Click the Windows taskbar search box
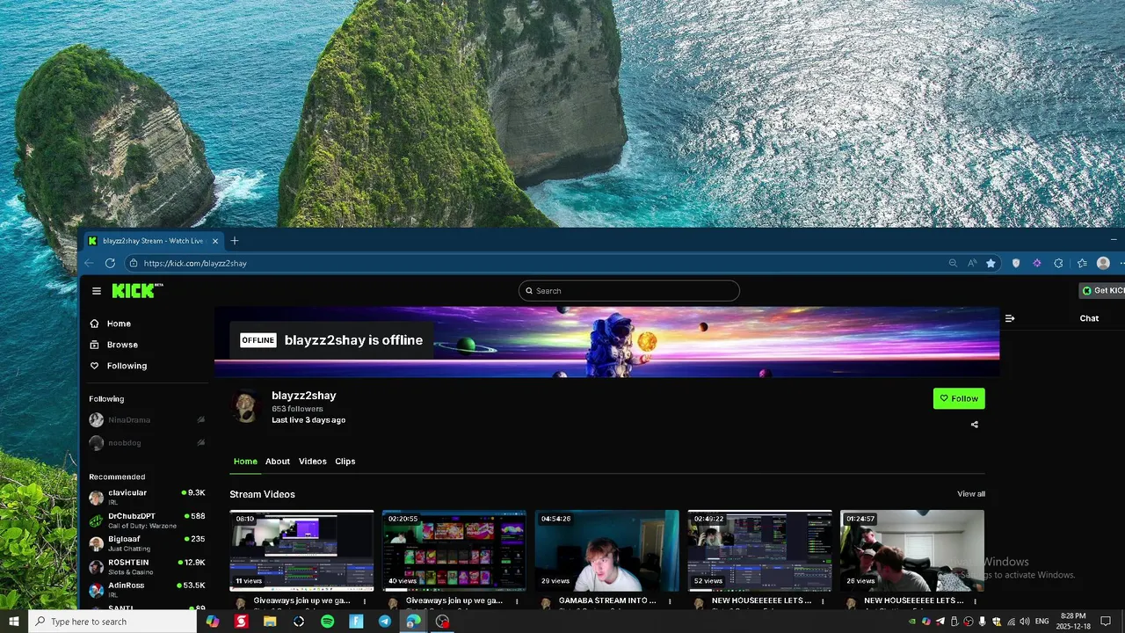 tap(112, 622)
